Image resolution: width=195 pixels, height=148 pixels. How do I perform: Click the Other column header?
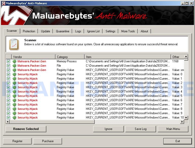point(177,57)
